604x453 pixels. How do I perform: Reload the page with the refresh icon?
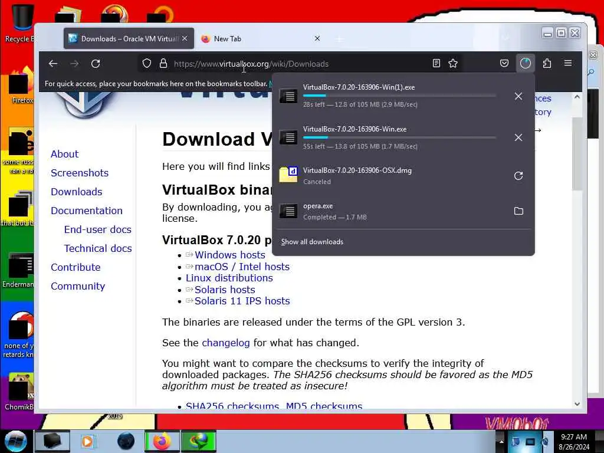pos(96,64)
